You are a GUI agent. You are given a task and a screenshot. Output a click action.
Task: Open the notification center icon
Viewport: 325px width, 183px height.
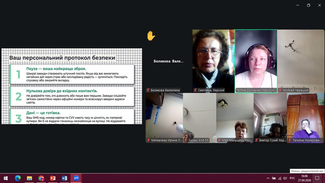pyautogui.click(x=317, y=178)
